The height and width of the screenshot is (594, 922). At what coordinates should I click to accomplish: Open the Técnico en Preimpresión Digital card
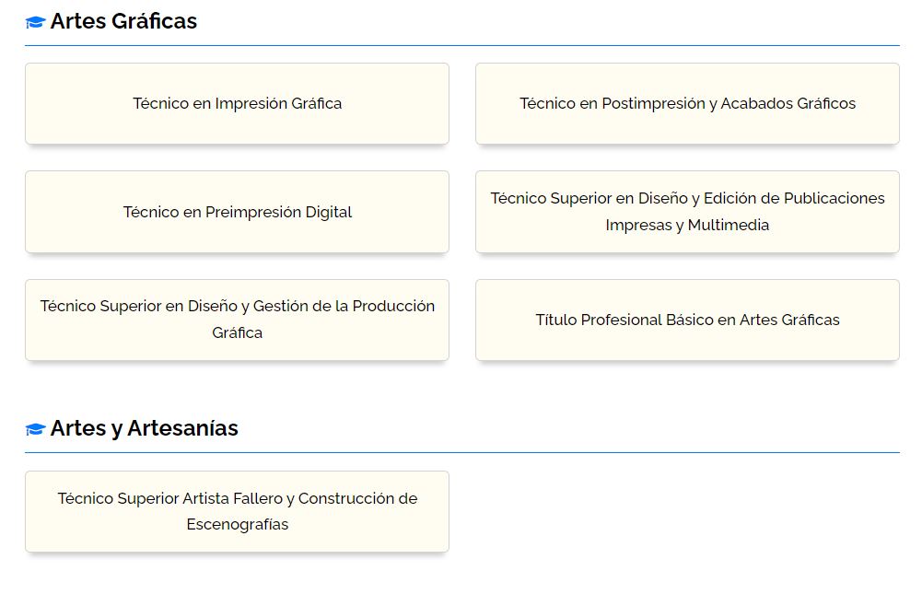point(237,212)
